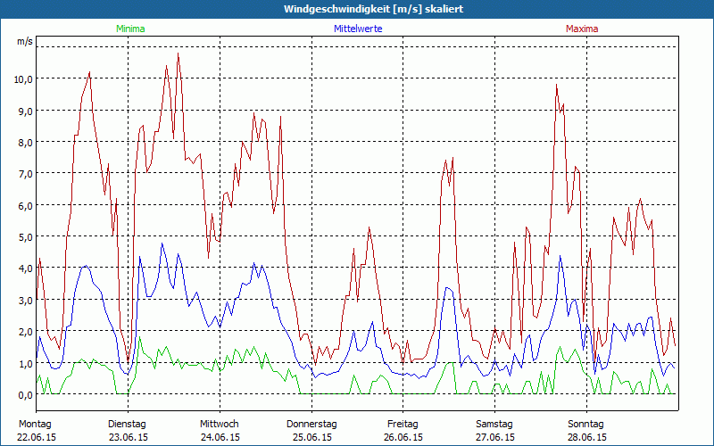This screenshot has height=446, width=714.
Task: Click the date '27.06.15'
Action: (x=495, y=437)
